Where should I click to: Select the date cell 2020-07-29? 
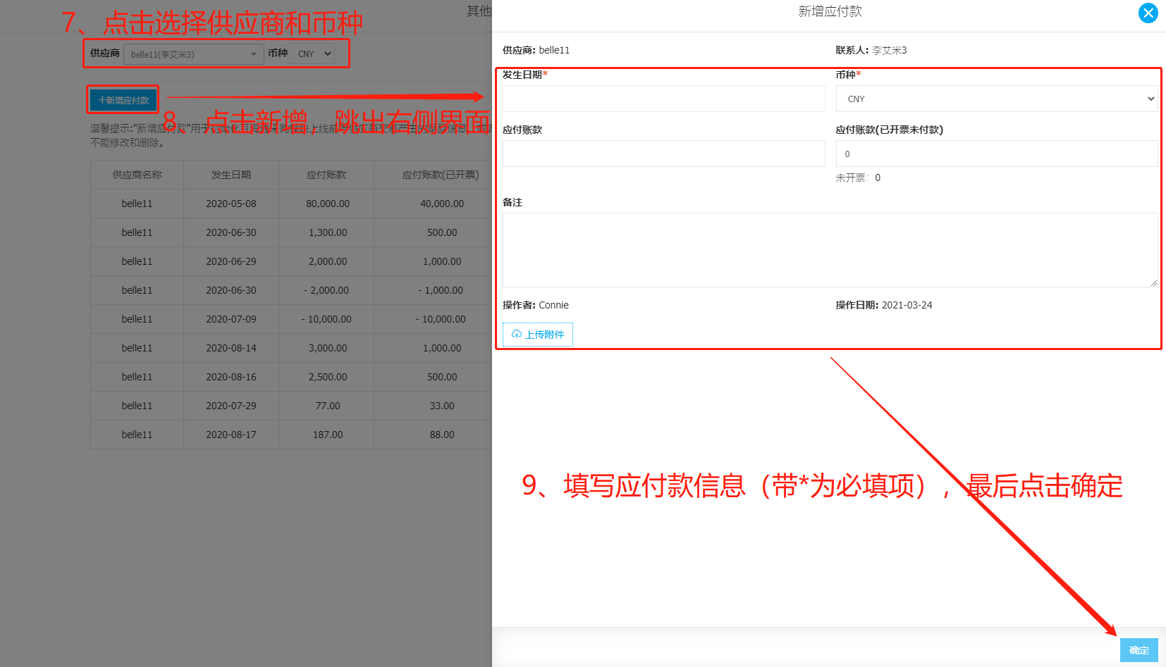coord(231,406)
